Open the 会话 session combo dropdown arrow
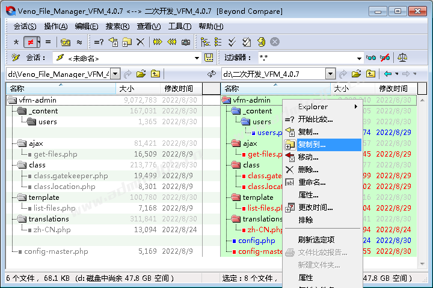The image size is (433, 288). [x=197, y=58]
